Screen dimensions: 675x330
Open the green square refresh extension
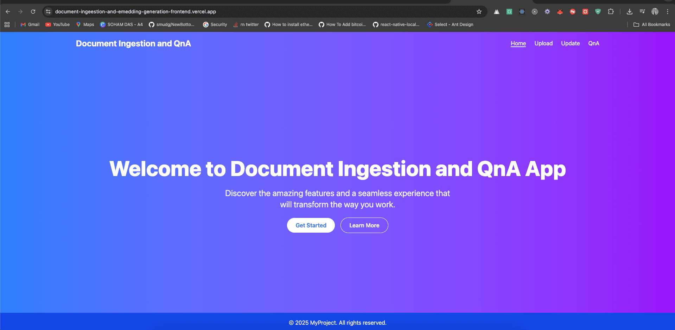[509, 12]
